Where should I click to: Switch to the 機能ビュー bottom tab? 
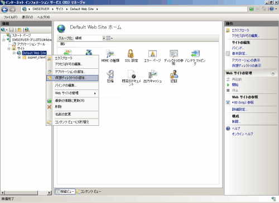tap(65, 191)
